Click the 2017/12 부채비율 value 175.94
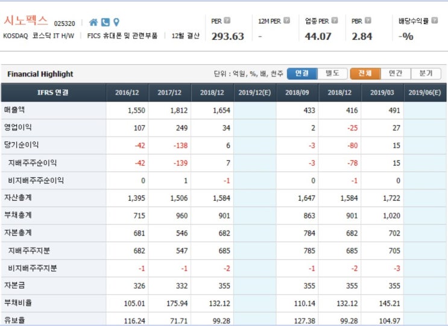Image resolution: width=448 pixels, height=326 pixels. 177,303
